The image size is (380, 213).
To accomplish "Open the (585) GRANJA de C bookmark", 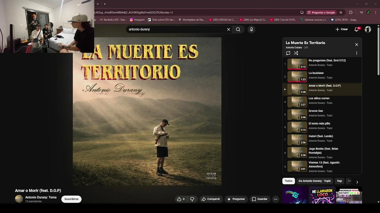I will 222,20.
